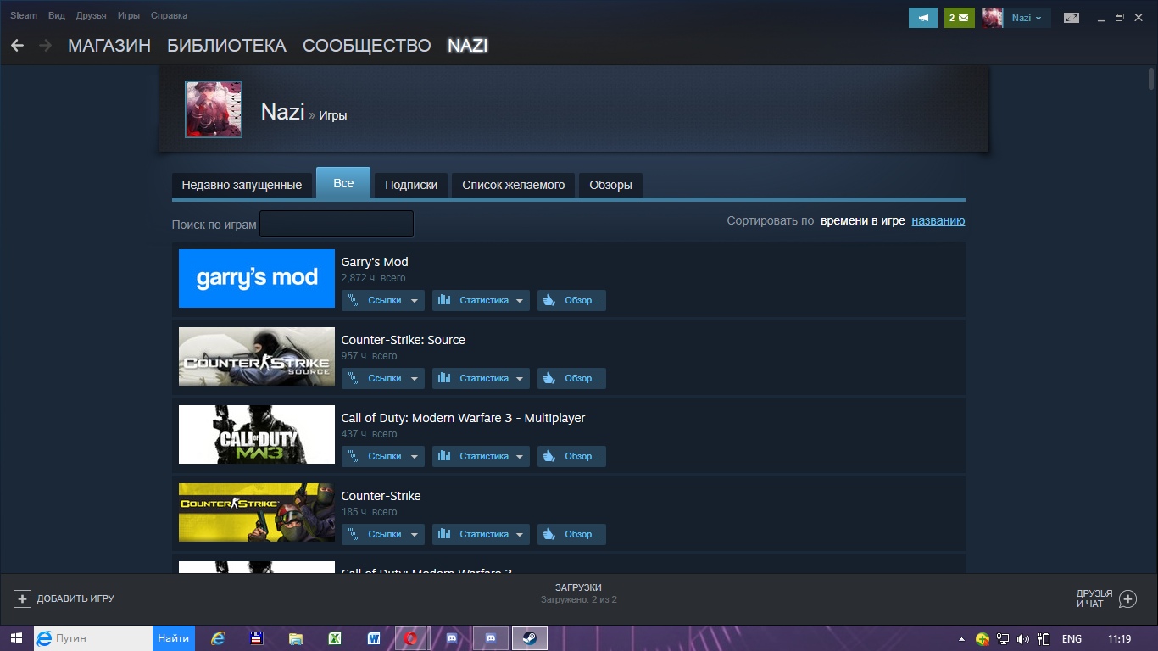Screen dimensions: 1158x651
Task: Focus Windows search box with Путин
Action: pos(93,638)
